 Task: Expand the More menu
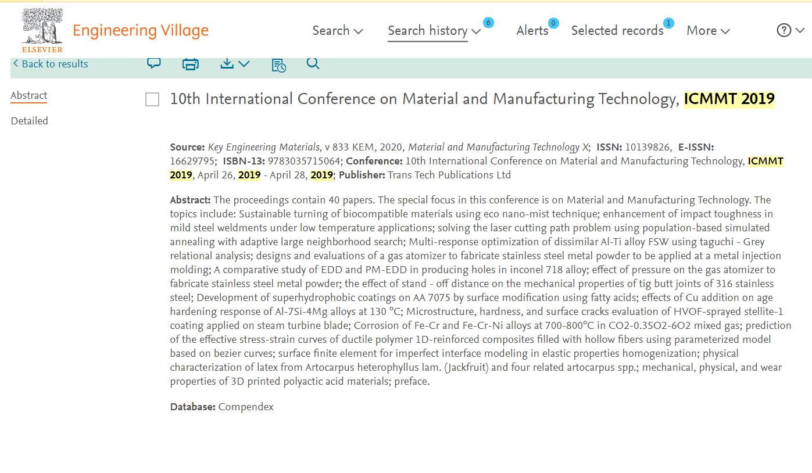pos(708,31)
